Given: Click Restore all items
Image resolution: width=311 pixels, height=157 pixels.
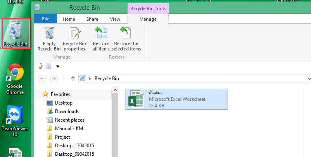Looking at the screenshot, I should pos(101,39).
